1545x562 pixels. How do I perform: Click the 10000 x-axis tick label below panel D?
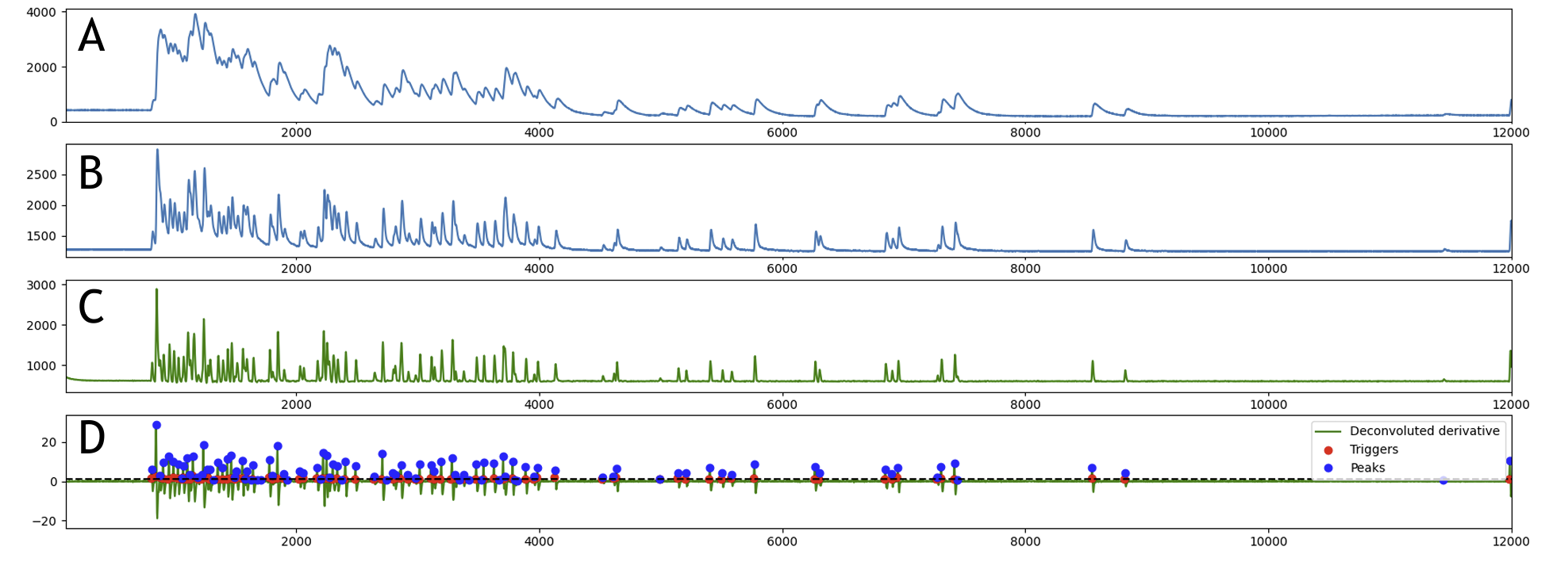tap(1268, 541)
